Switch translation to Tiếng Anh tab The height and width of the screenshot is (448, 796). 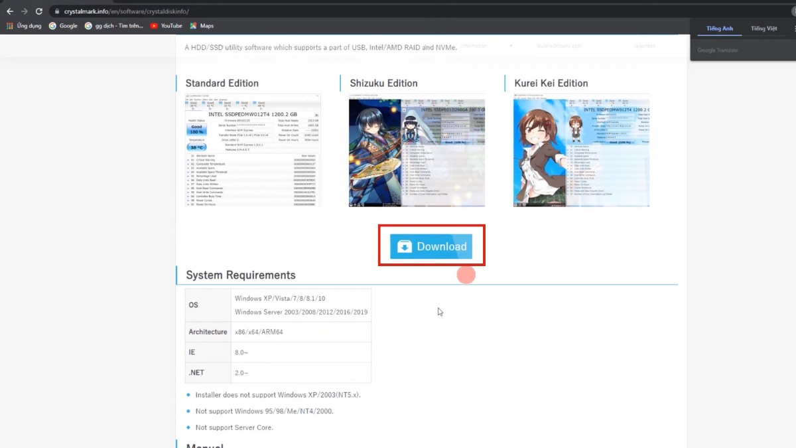pyautogui.click(x=720, y=29)
